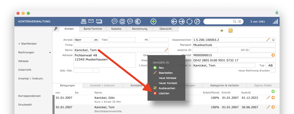Screen dimensions: 294x114
Task: Switch to the Bank/Termine tab
Action: (x=93, y=29)
